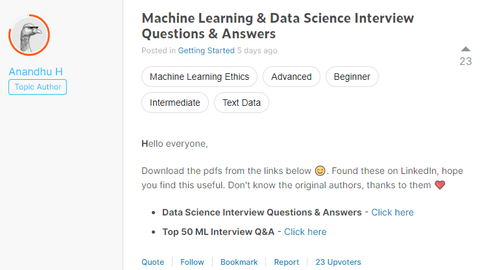Select the Beginner tag
This screenshot has width=491, height=270.
(x=352, y=77)
